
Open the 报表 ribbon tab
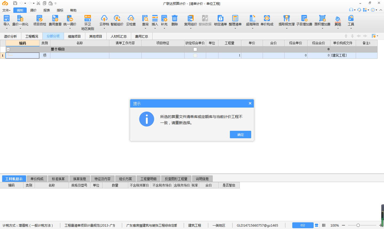pos(47,10)
